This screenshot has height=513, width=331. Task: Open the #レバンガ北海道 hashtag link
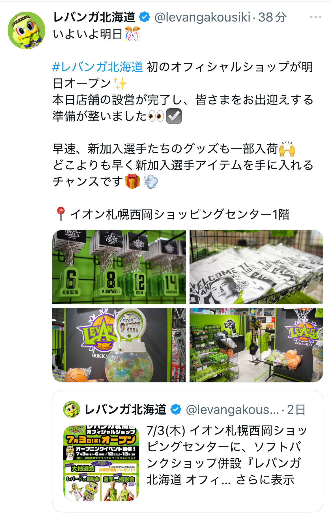(98, 67)
